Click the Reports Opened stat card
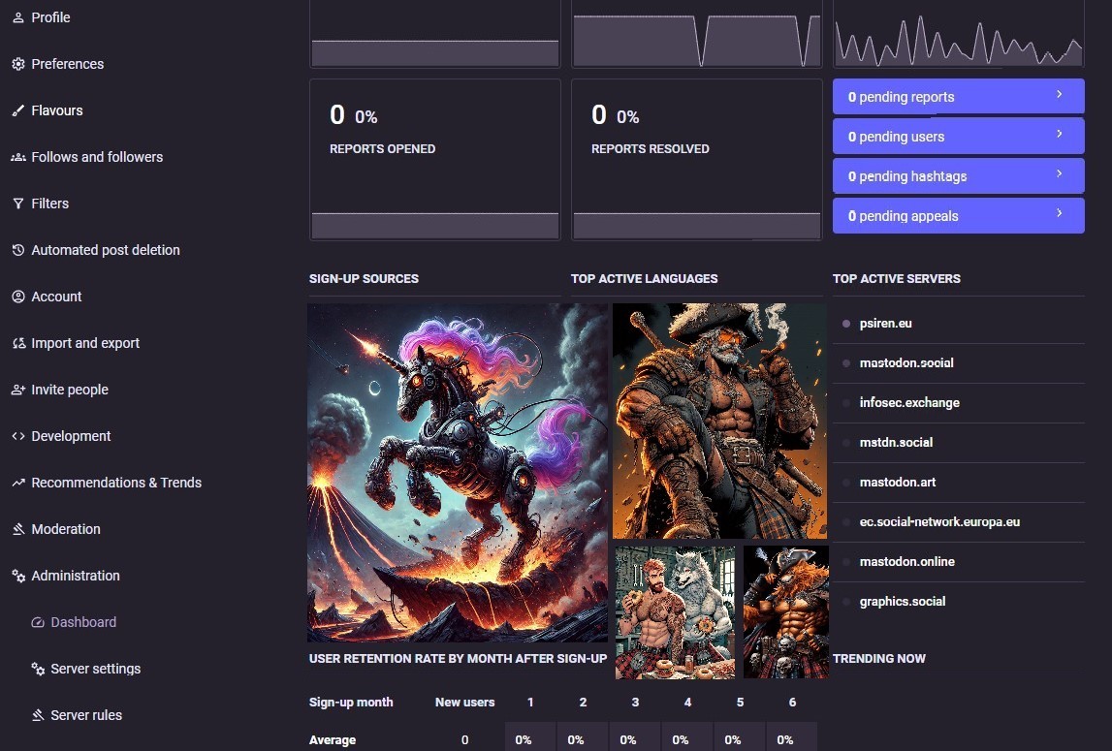 click(434, 160)
